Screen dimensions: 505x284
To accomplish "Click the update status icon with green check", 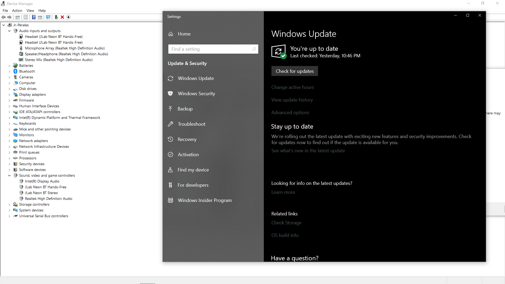I will pos(279,52).
